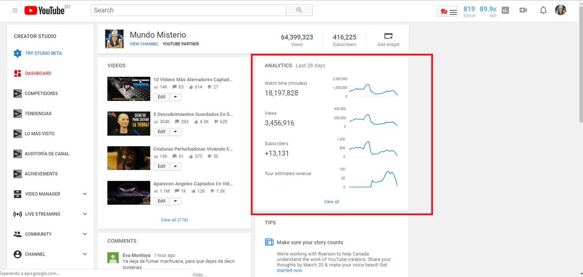Screen dimensions: 583x277
Task: Click the Tendencias sidebar icon
Action: pyautogui.click(x=17, y=114)
